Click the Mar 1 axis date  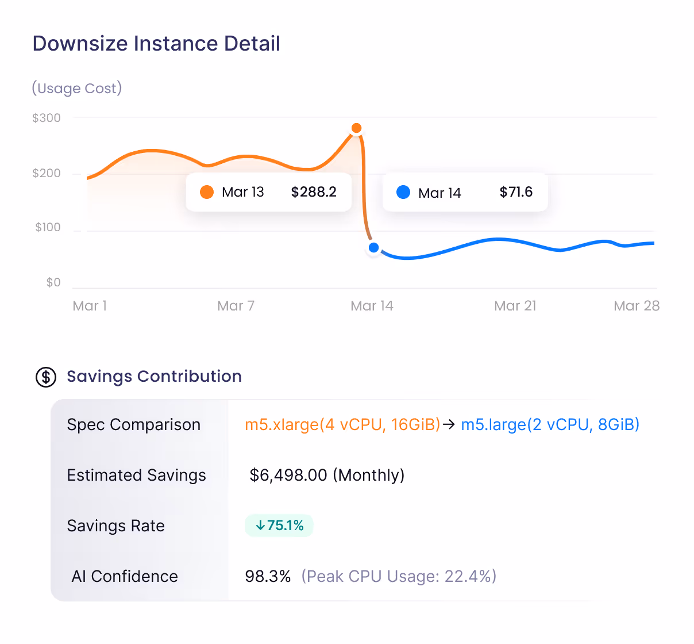pos(90,306)
